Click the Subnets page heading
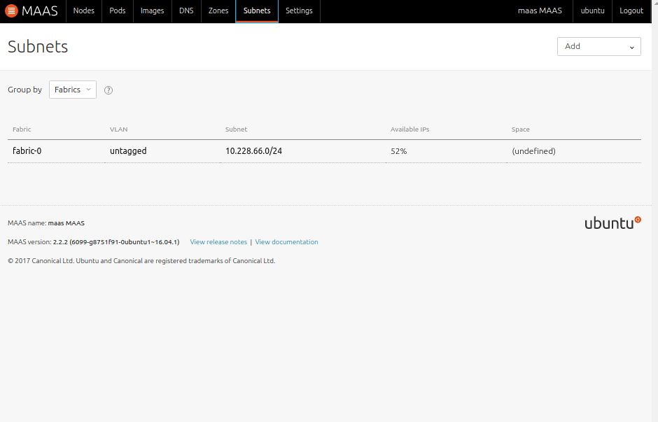The width and height of the screenshot is (658, 422). (x=38, y=47)
